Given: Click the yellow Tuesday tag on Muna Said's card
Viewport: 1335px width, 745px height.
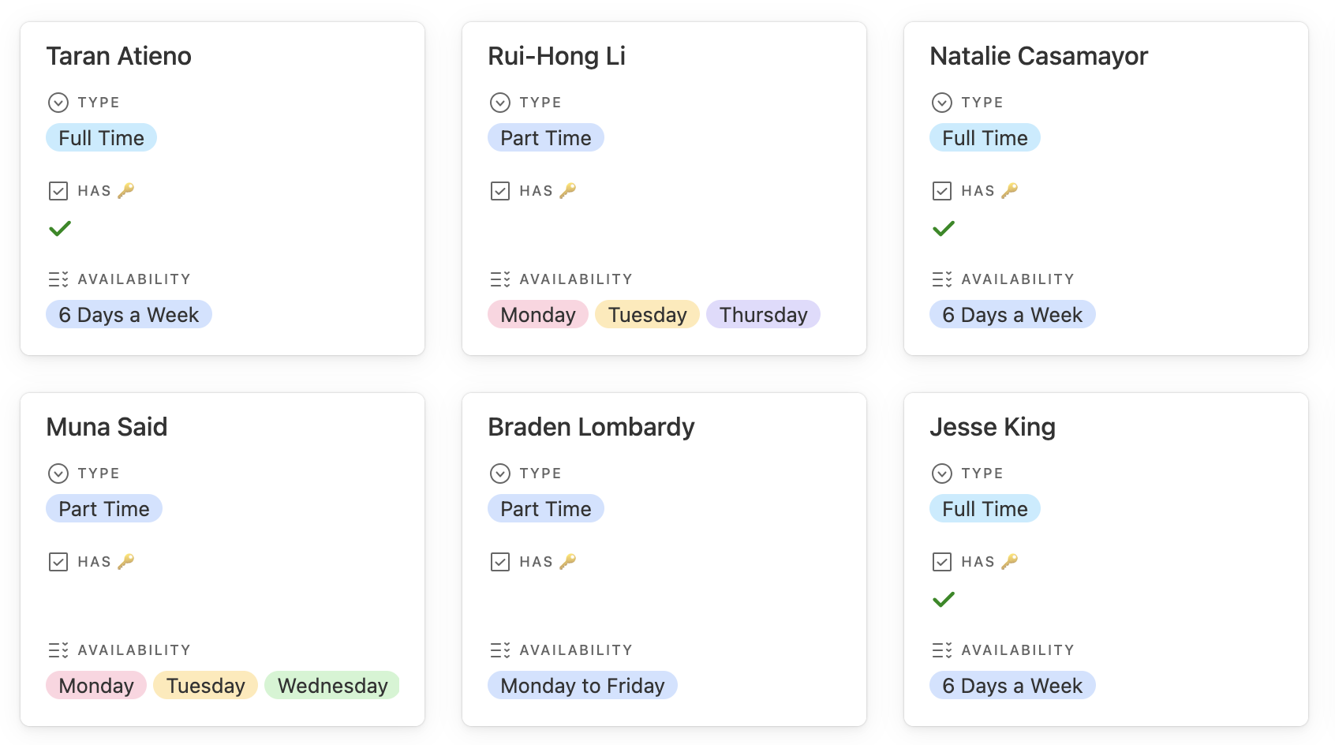Looking at the screenshot, I should 205,686.
